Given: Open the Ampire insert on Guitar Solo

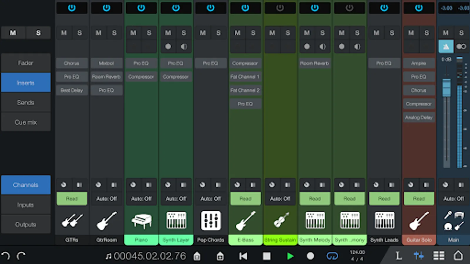Looking at the screenshot, I should pyautogui.click(x=419, y=63).
